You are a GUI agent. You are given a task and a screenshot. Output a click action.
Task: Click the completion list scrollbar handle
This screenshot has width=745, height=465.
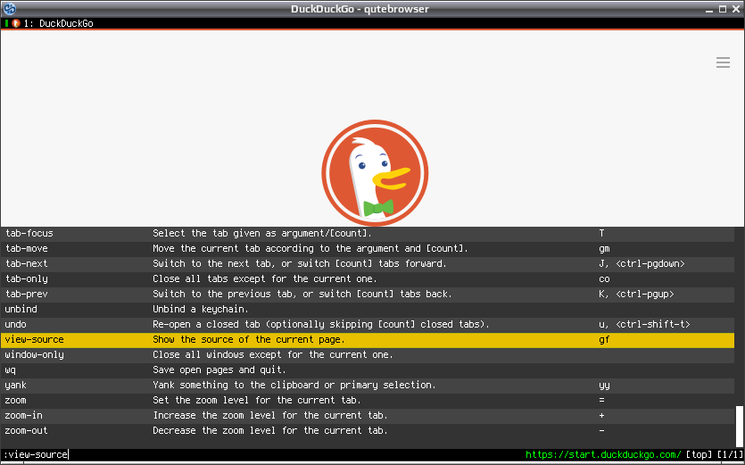(x=740, y=427)
